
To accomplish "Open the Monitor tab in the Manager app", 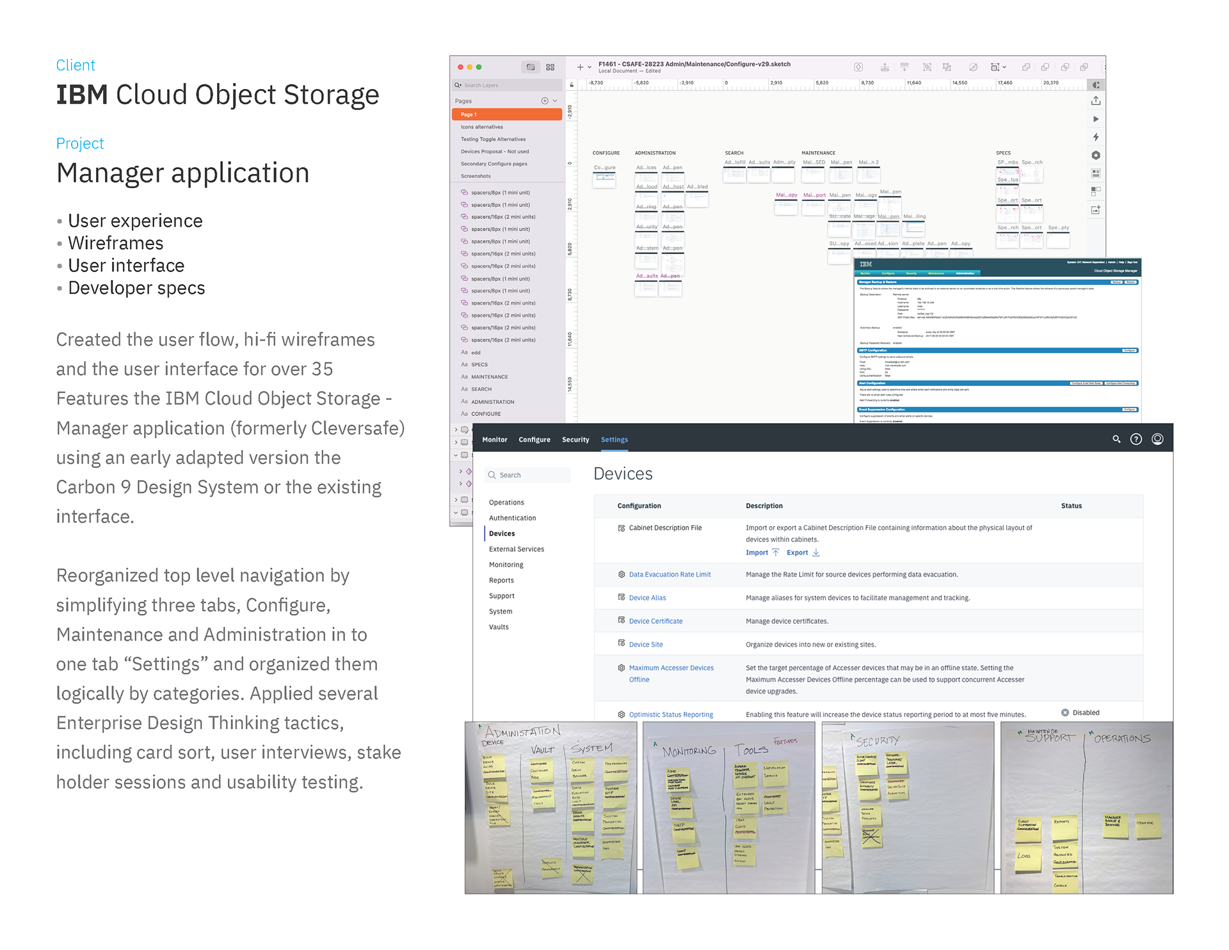I will (494, 440).
